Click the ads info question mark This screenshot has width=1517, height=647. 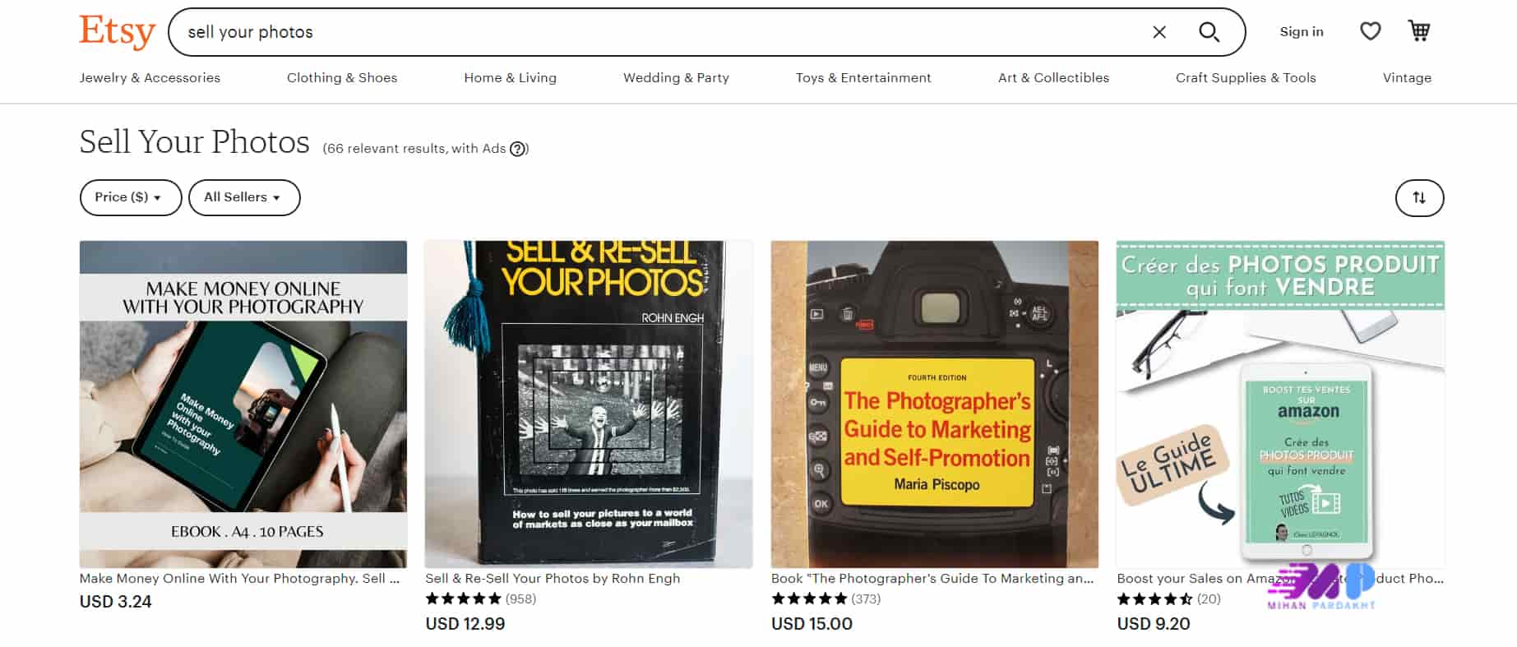click(x=518, y=149)
